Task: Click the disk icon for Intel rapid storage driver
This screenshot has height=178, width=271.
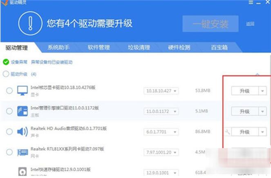Action: point(22,171)
